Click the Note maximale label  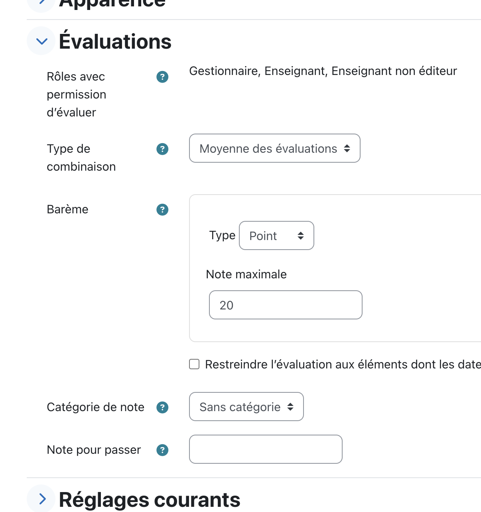[246, 274]
